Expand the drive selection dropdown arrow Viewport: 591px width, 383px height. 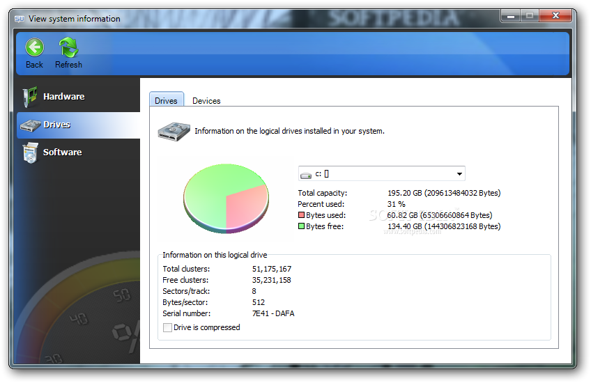click(x=459, y=174)
